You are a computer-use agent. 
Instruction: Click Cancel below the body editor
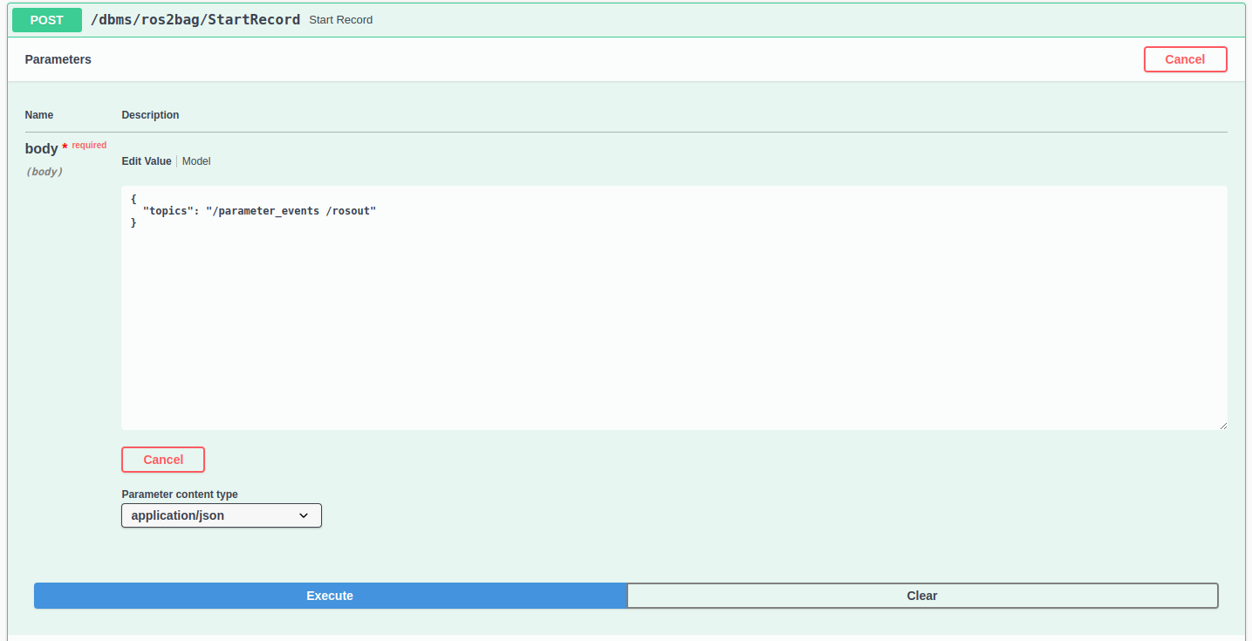click(x=162, y=460)
